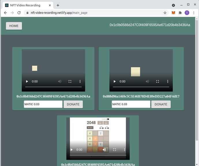Click MATIC 0.03 field in first card
The width and height of the screenshot is (199, 166).
coord(43,104)
